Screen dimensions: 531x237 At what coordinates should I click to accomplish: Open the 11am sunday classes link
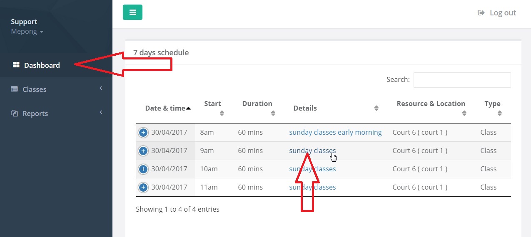click(x=312, y=187)
